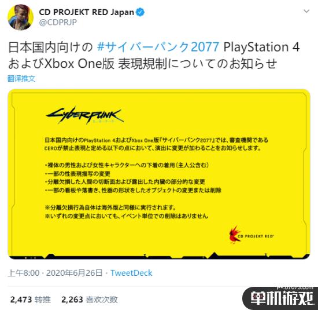This screenshot has height=310, width=318.
Task: Click the blue verified badge
Action: (140, 12)
